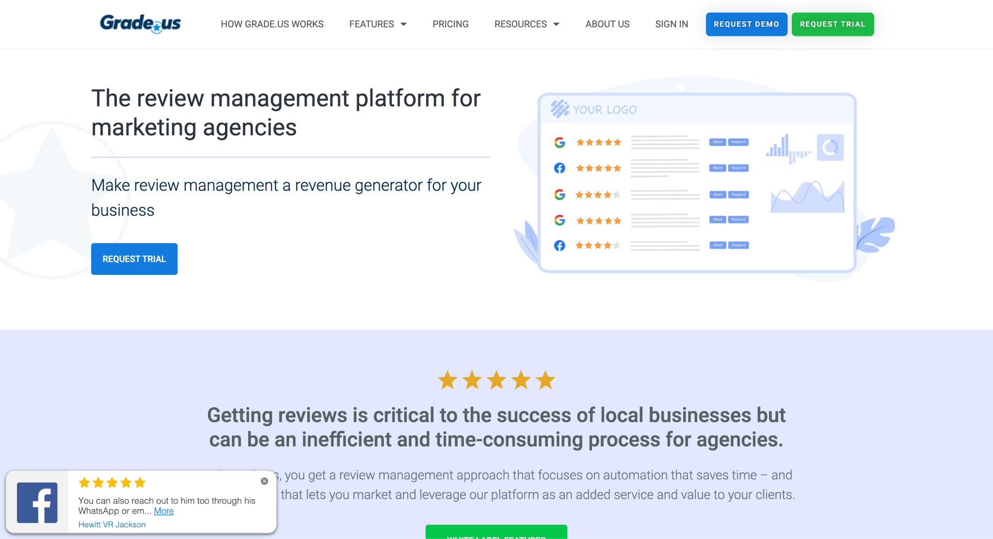Screen dimensions: 993x539
Task: Click the hero Request Trial button
Action: pyautogui.click(x=134, y=259)
